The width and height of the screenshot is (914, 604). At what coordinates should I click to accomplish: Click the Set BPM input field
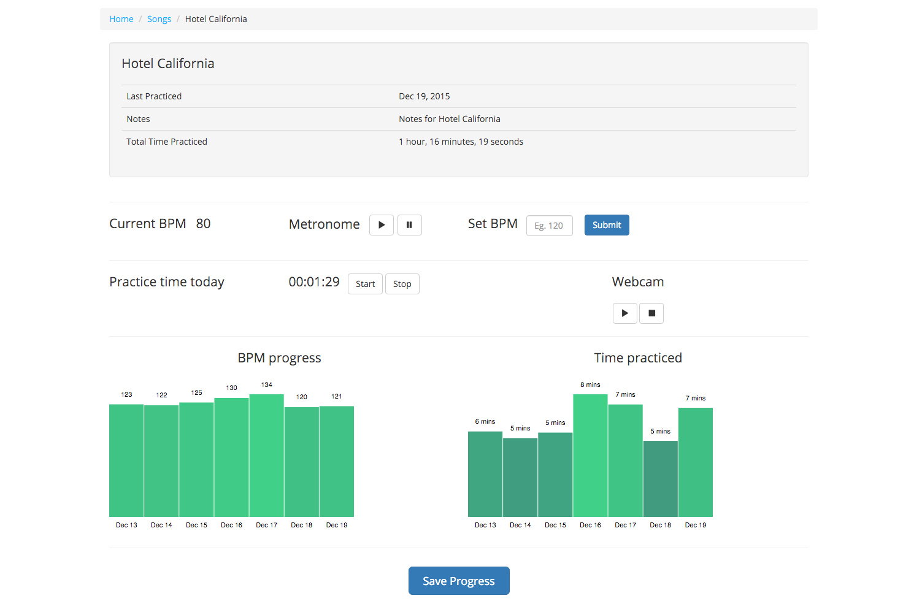(549, 226)
